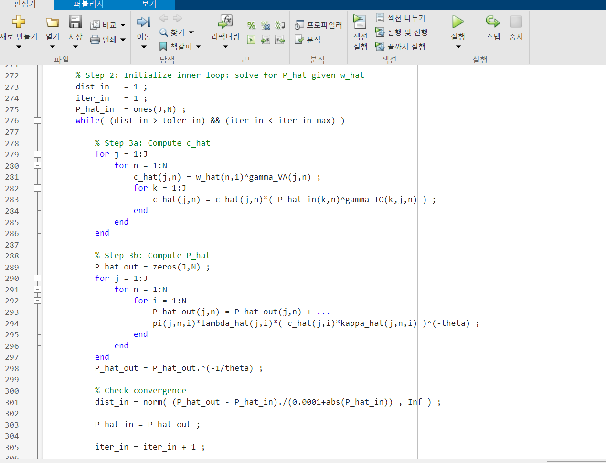
Task: Click the 끝까지 실행 run to end button
Action: (x=400, y=46)
